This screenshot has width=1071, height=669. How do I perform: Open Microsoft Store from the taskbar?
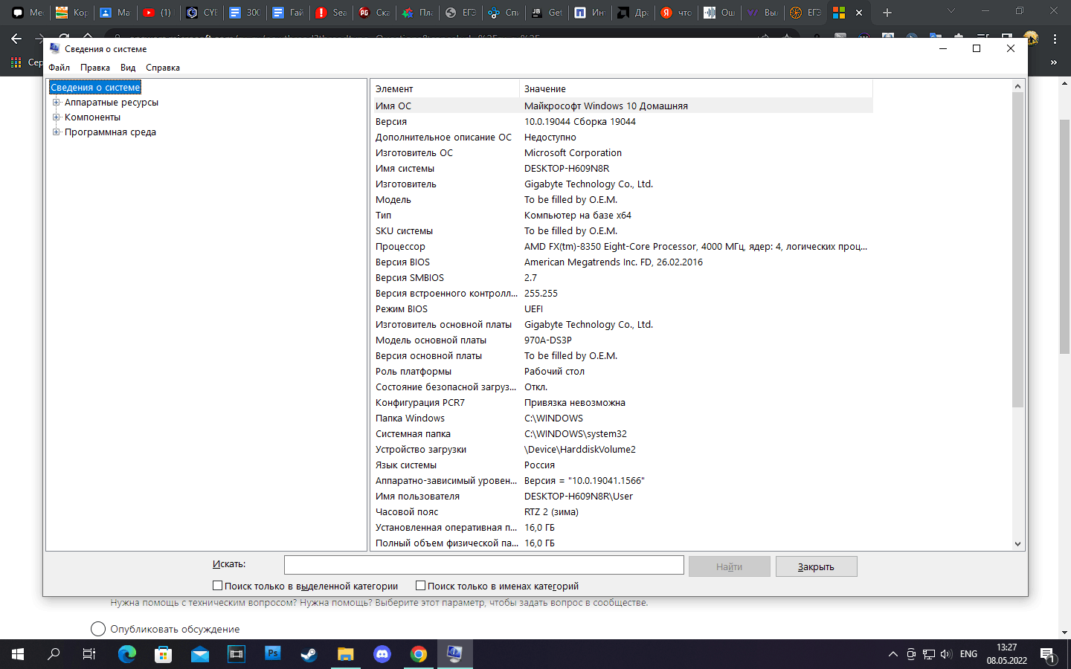pos(163,654)
